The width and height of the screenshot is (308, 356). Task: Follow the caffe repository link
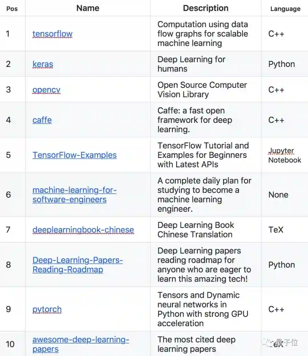point(42,120)
